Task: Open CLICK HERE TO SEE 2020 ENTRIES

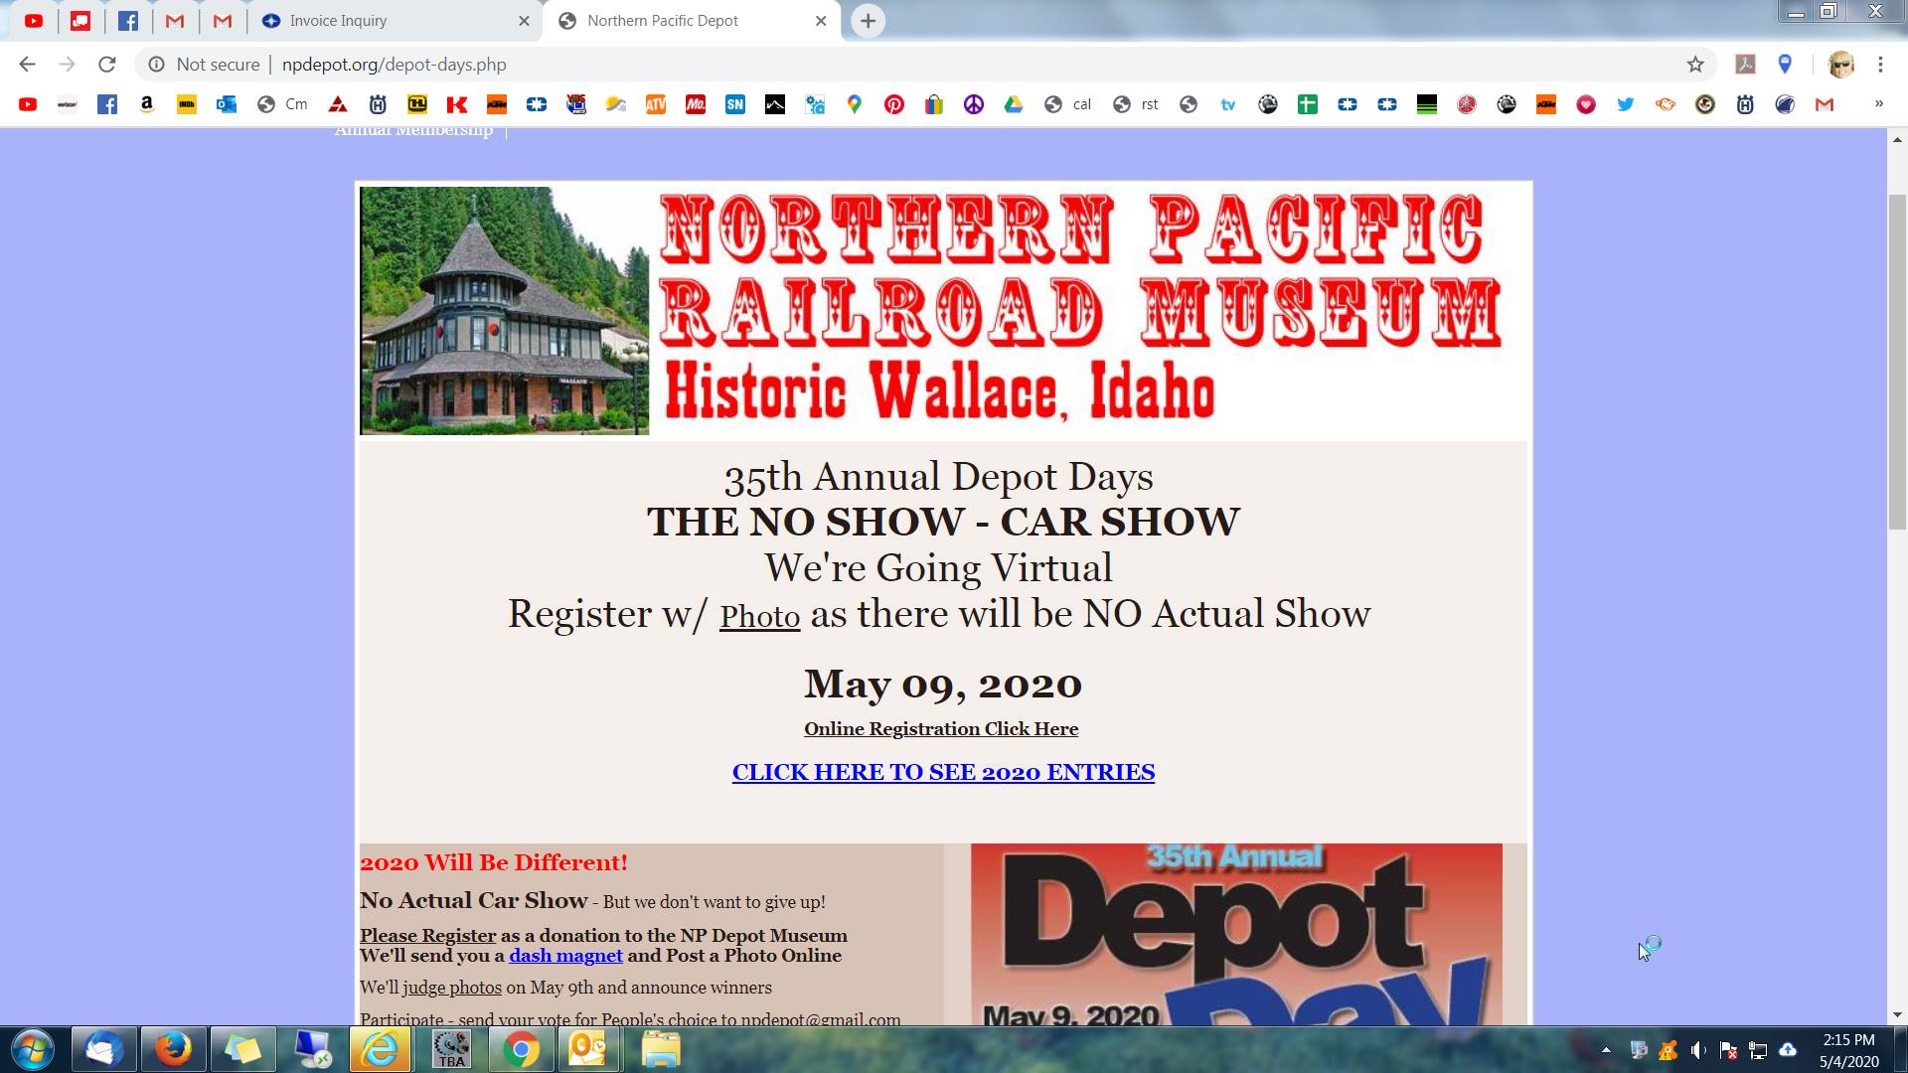Action: click(943, 772)
